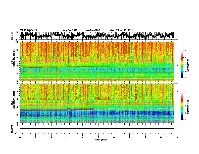Click the ch.1 voltage waveform trace panel
This screenshot has height=154, width=199.
[x=98, y=36]
